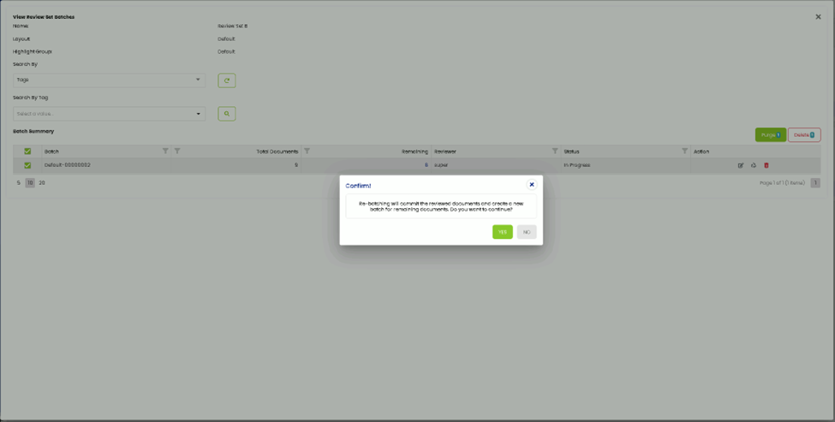Set page size to 20
This screenshot has height=422, width=835.
(42, 183)
